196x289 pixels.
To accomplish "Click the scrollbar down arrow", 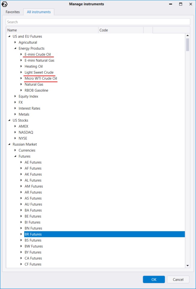I will tap(188, 265).
